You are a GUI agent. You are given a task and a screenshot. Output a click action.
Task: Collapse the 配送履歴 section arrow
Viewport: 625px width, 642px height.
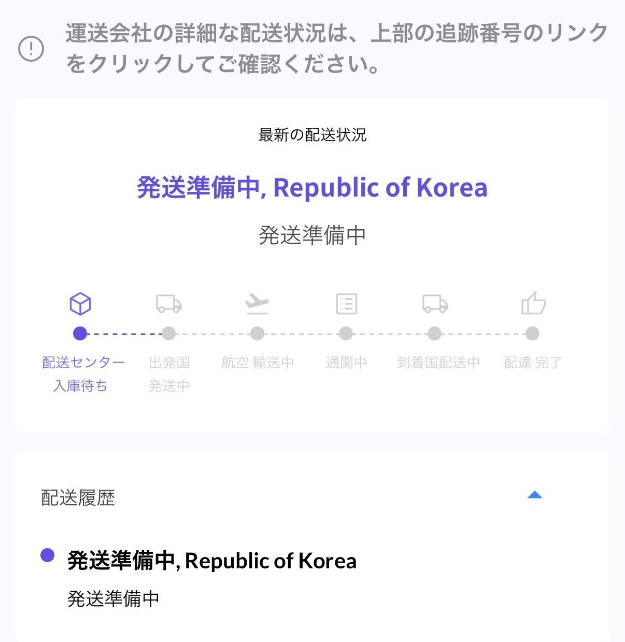click(x=534, y=495)
